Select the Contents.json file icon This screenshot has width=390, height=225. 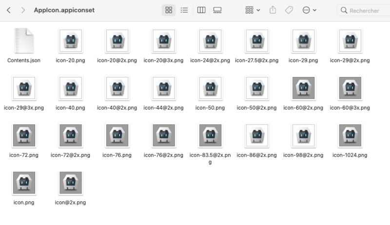click(24, 40)
